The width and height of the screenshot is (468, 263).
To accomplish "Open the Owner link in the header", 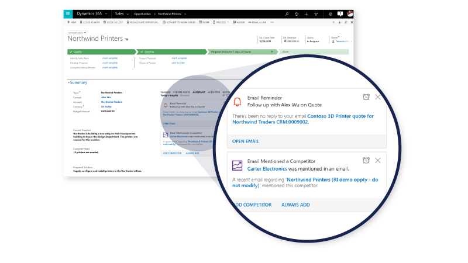I will pyautogui.click(x=343, y=41).
